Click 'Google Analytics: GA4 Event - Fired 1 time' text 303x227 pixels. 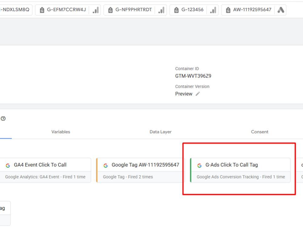45,177
